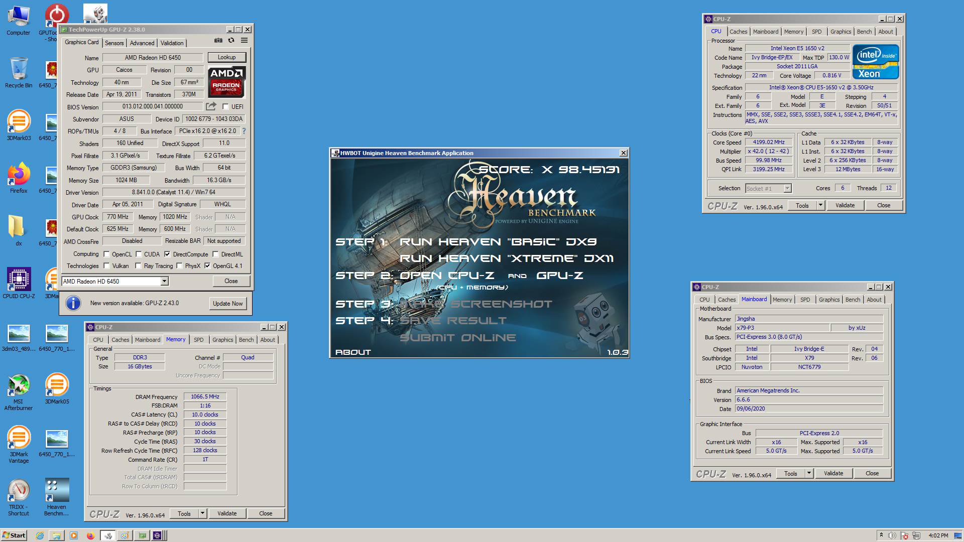This screenshot has height=542, width=964.
Task: Toggle the PhysX checkbox
Action: click(179, 266)
